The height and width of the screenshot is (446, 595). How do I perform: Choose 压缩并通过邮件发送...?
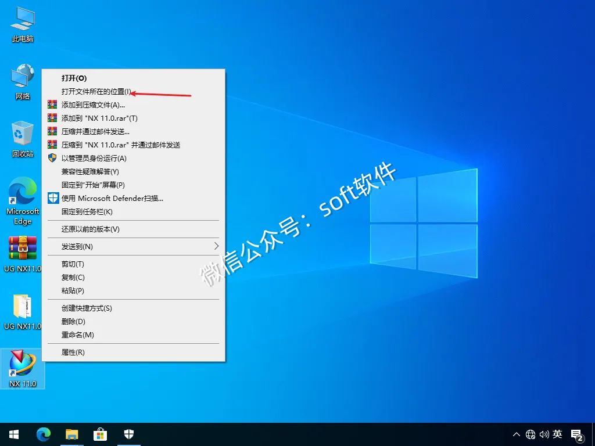pos(133,132)
